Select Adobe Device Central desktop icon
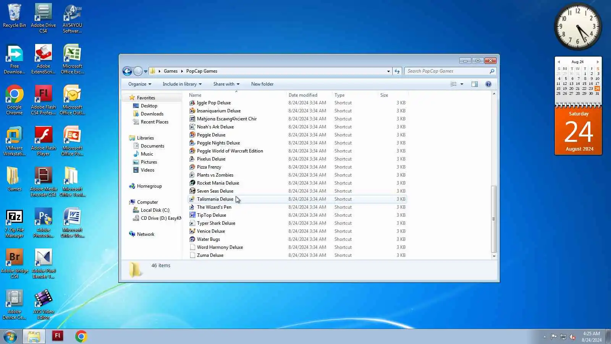The image size is (611, 344). click(15, 305)
